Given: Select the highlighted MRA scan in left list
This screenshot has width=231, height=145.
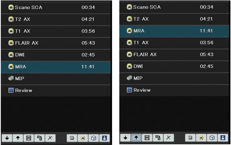Looking at the screenshot, I should (55, 67).
